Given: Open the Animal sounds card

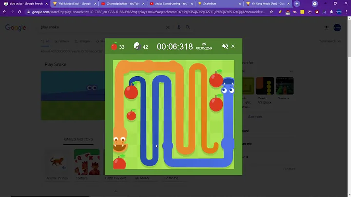Looking at the screenshot, I should [57, 165].
